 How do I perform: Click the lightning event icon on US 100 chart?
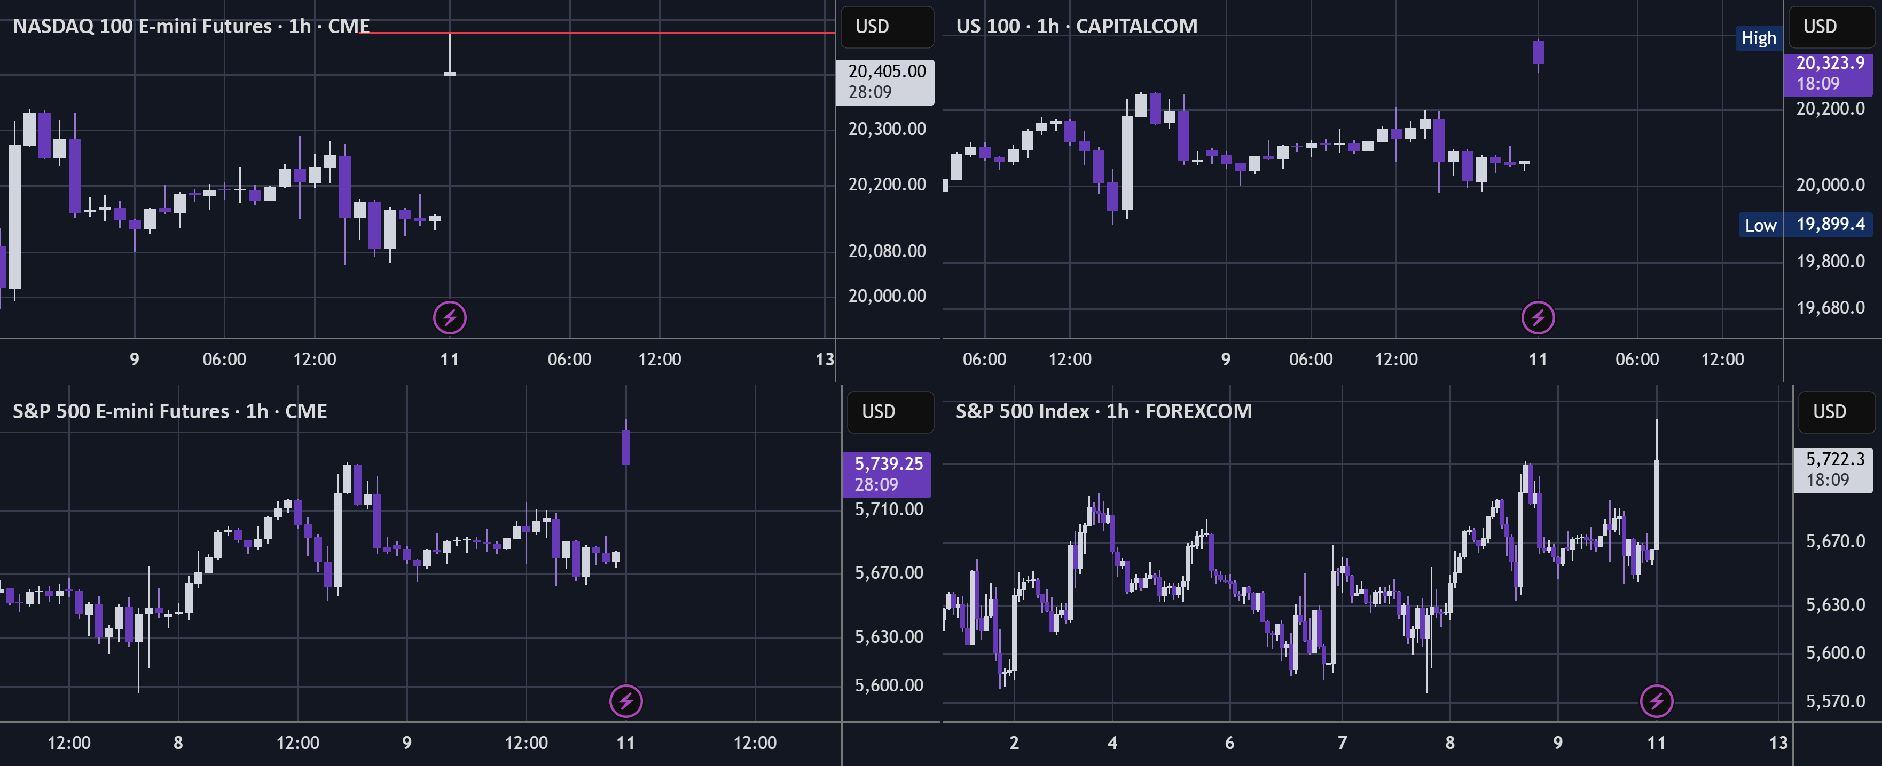pos(1538,317)
